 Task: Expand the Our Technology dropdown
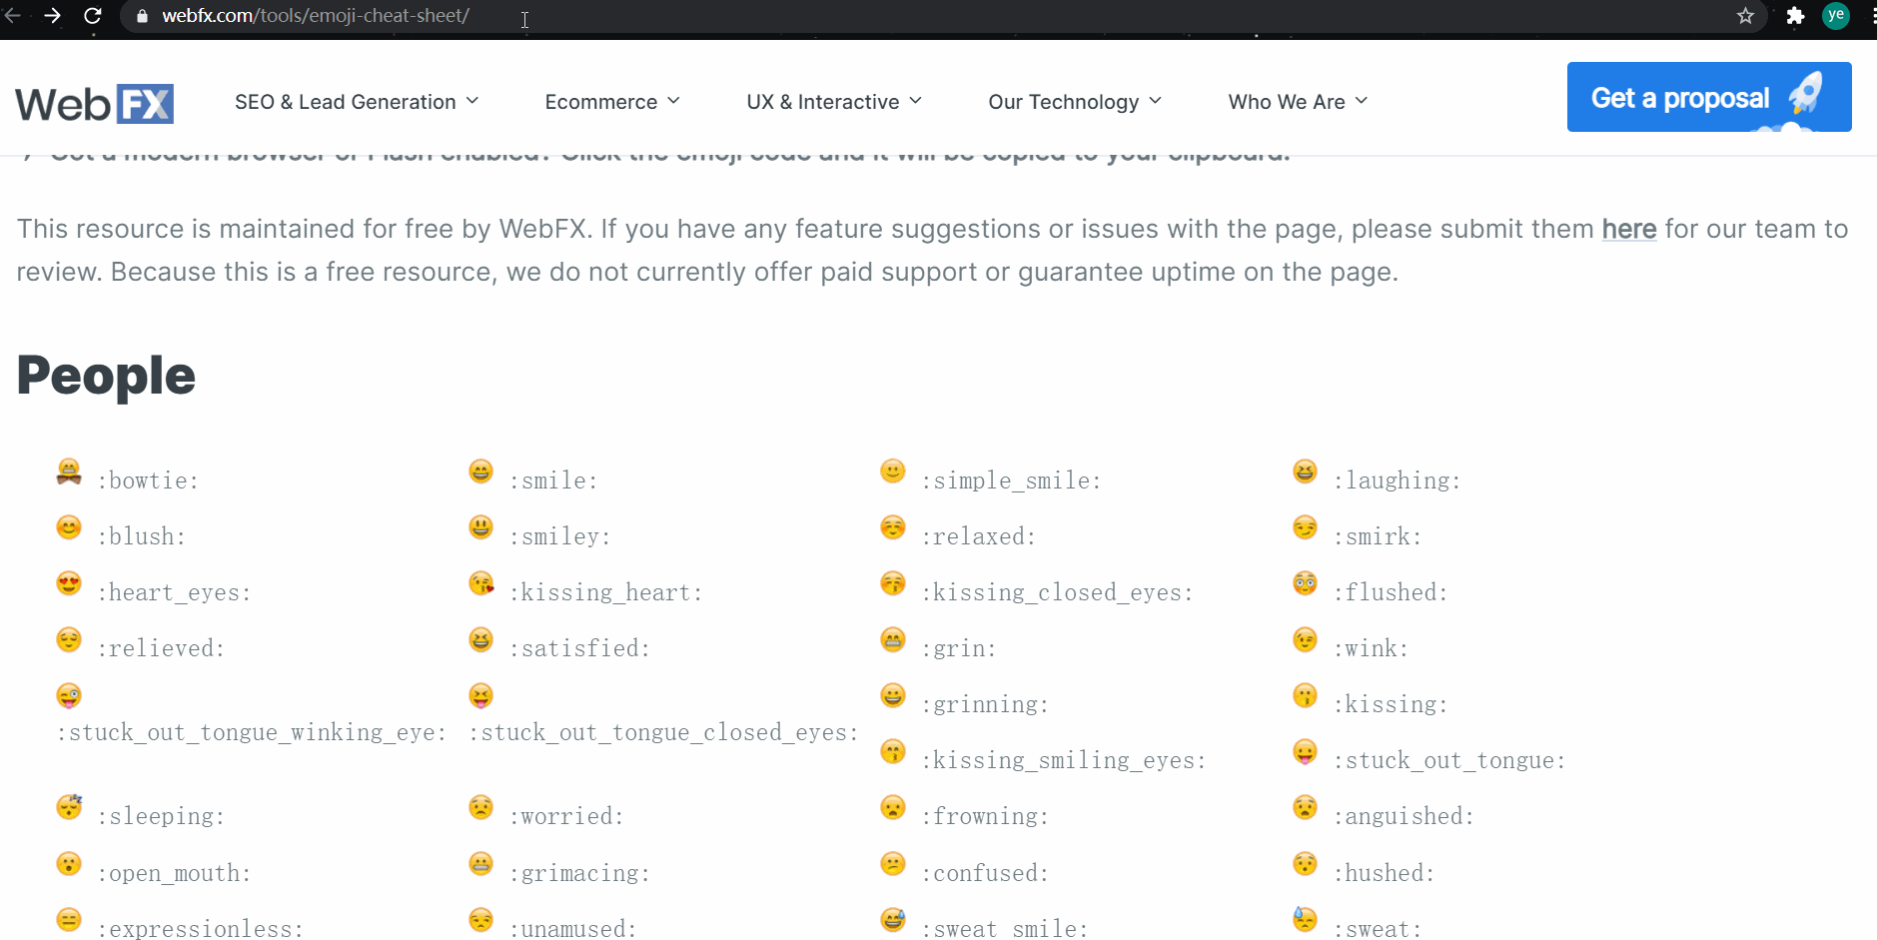point(1075,102)
